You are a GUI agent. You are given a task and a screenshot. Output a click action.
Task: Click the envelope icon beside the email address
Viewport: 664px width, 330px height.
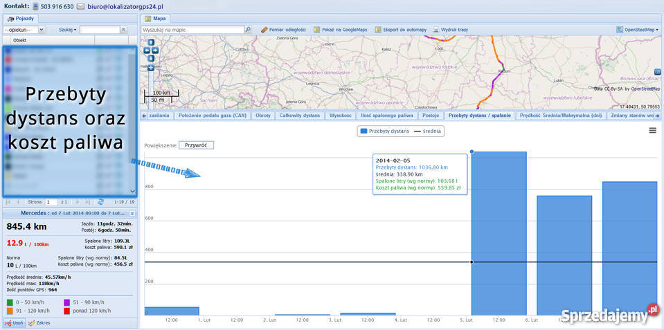point(80,7)
